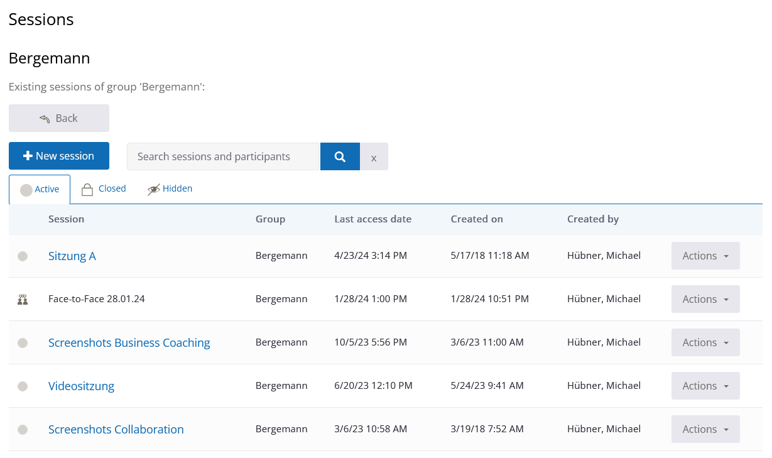Click created date 5/24/23 9:41 AM
The height and width of the screenshot is (458, 772).
click(487, 386)
